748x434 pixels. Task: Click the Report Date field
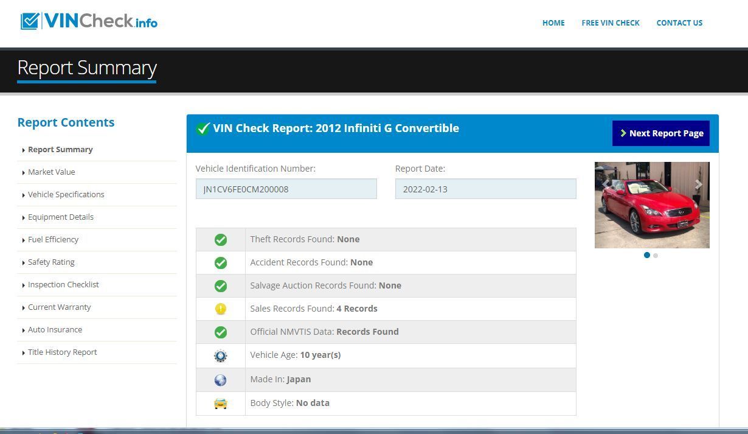point(486,189)
